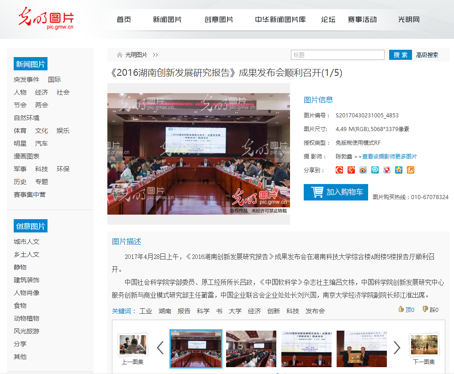The image size is (454, 374).
Task: Open the 创意图片 navigation menu
Action: [219, 20]
